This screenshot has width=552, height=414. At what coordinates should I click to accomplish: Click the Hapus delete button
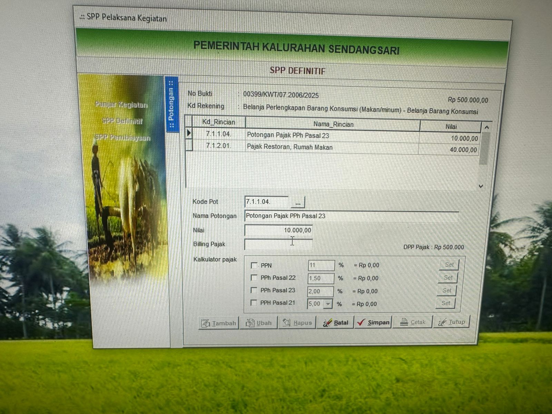pos(297,323)
